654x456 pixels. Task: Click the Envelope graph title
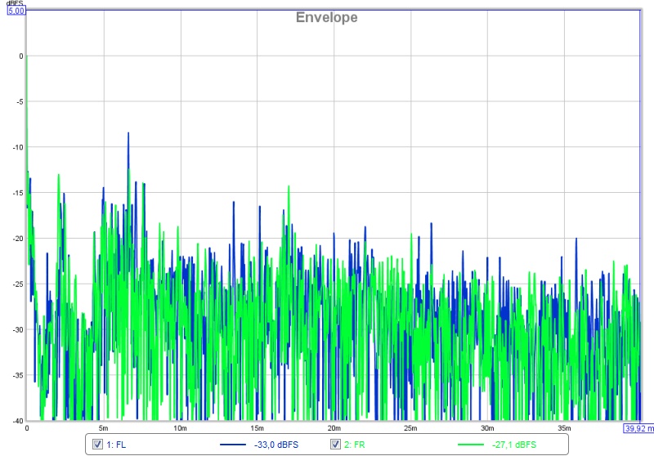(x=326, y=17)
